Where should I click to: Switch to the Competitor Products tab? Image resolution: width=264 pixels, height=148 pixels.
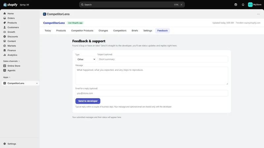(x=82, y=31)
